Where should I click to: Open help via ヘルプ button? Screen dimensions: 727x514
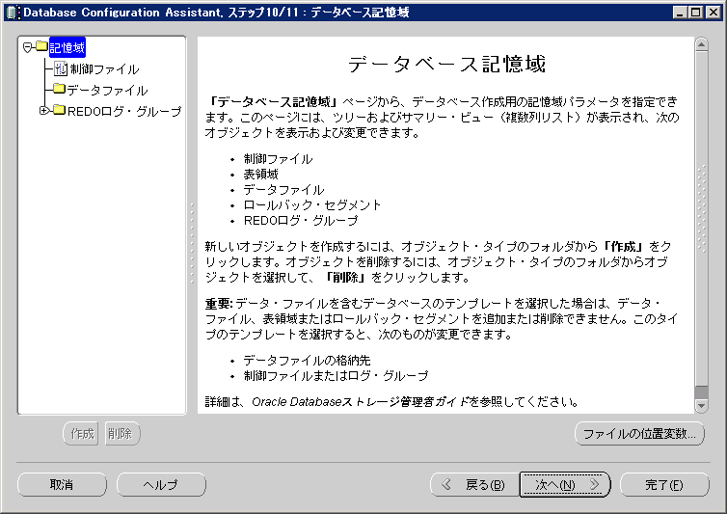tap(160, 485)
